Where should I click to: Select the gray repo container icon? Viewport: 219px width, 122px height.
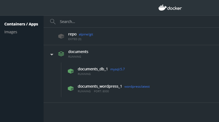point(61,36)
